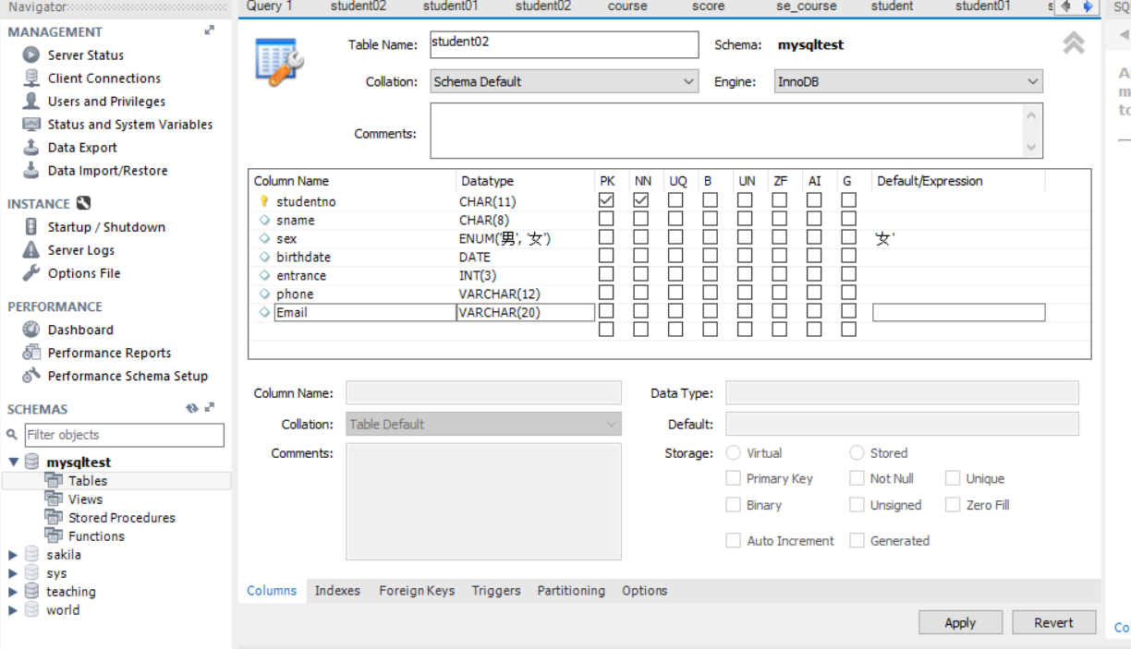Select the birthdate column name

point(303,257)
